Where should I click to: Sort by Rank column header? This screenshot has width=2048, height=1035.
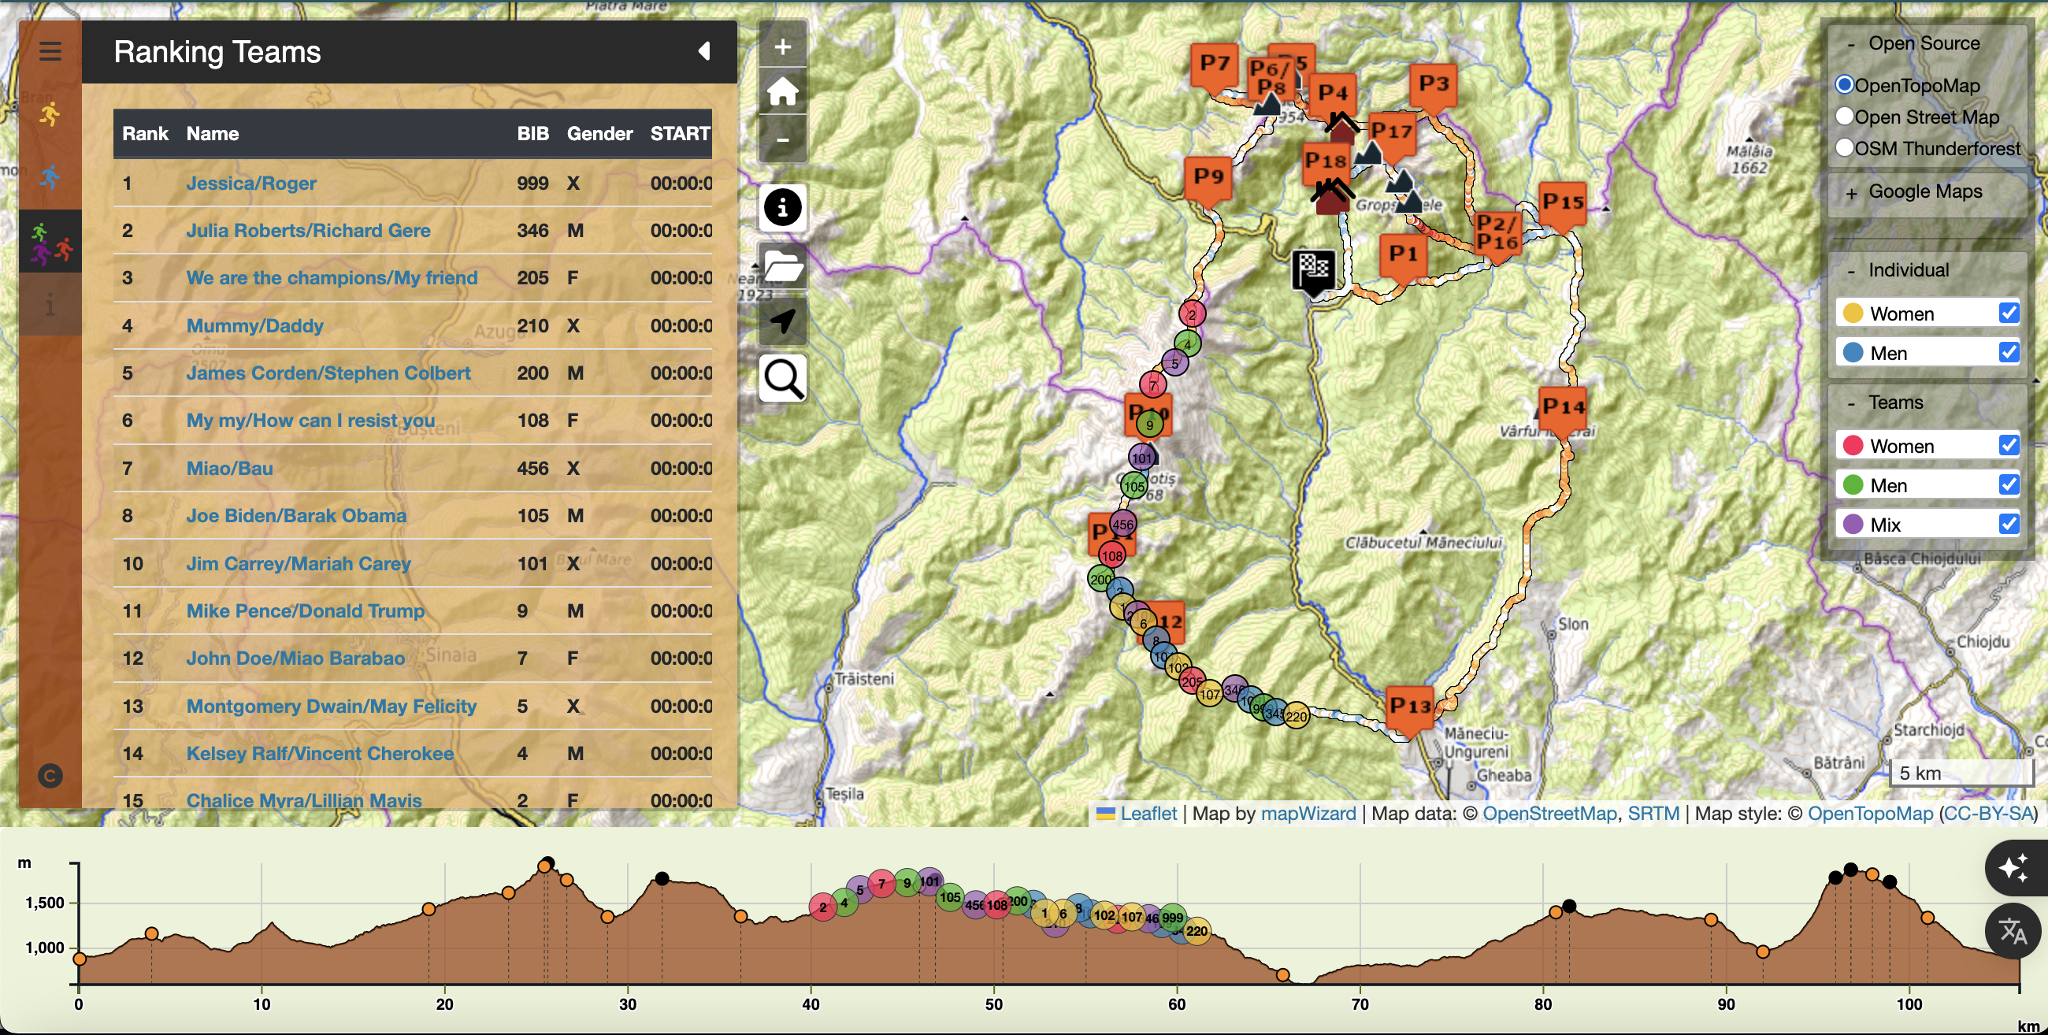click(x=145, y=134)
